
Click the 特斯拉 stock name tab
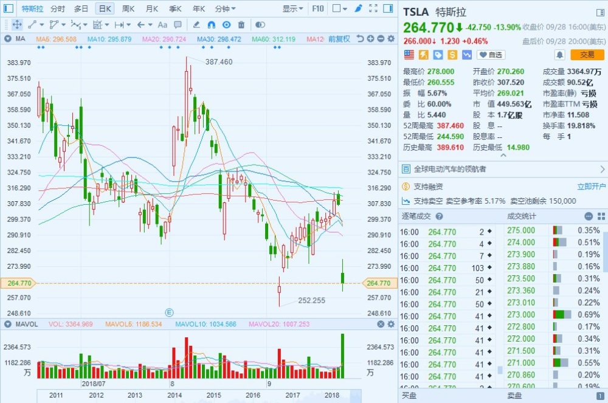click(x=32, y=9)
